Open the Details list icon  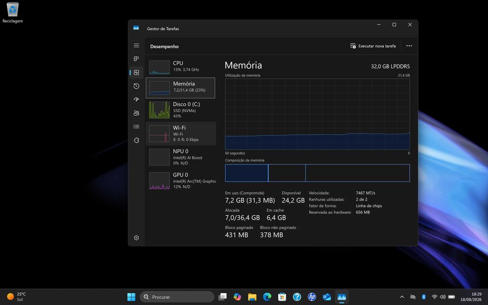[136, 127]
